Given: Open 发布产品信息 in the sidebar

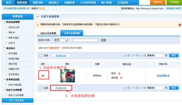Looking at the screenshot, I should point(17,85).
